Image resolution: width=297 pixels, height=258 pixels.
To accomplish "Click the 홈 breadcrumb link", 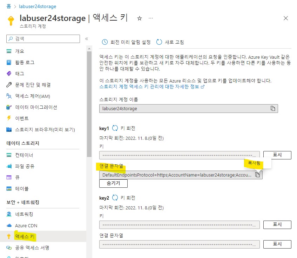I will coord(9,6).
